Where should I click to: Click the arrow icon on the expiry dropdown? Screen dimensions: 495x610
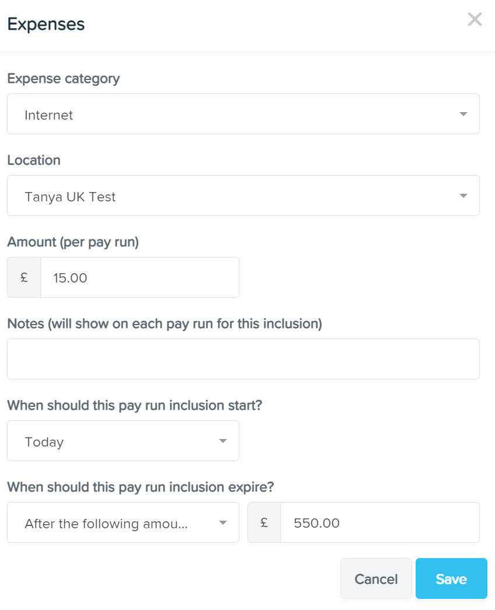(x=222, y=522)
